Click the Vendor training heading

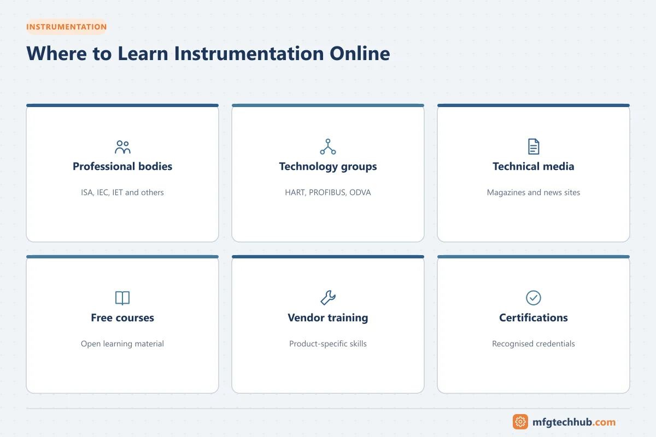[x=328, y=318]
